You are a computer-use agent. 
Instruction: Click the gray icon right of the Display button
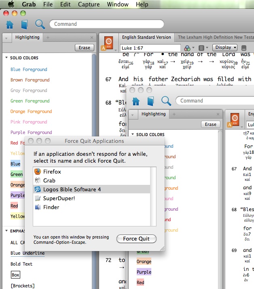pyautogui.click(x=244, y=48)
